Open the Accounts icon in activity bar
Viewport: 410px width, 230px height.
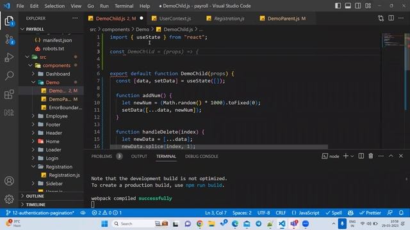[x=9, y=181]
